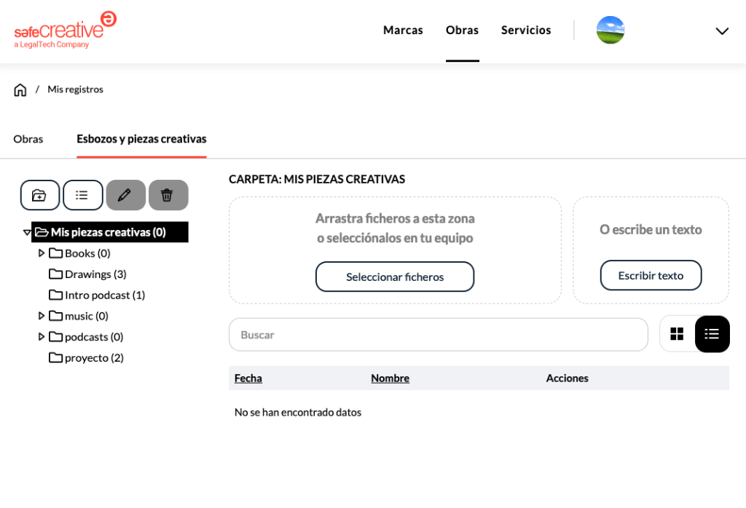This screenshot has height=508, width=746.
Task: Expand the Books folder
Action: pyautogui.click(x=42, y=253)
